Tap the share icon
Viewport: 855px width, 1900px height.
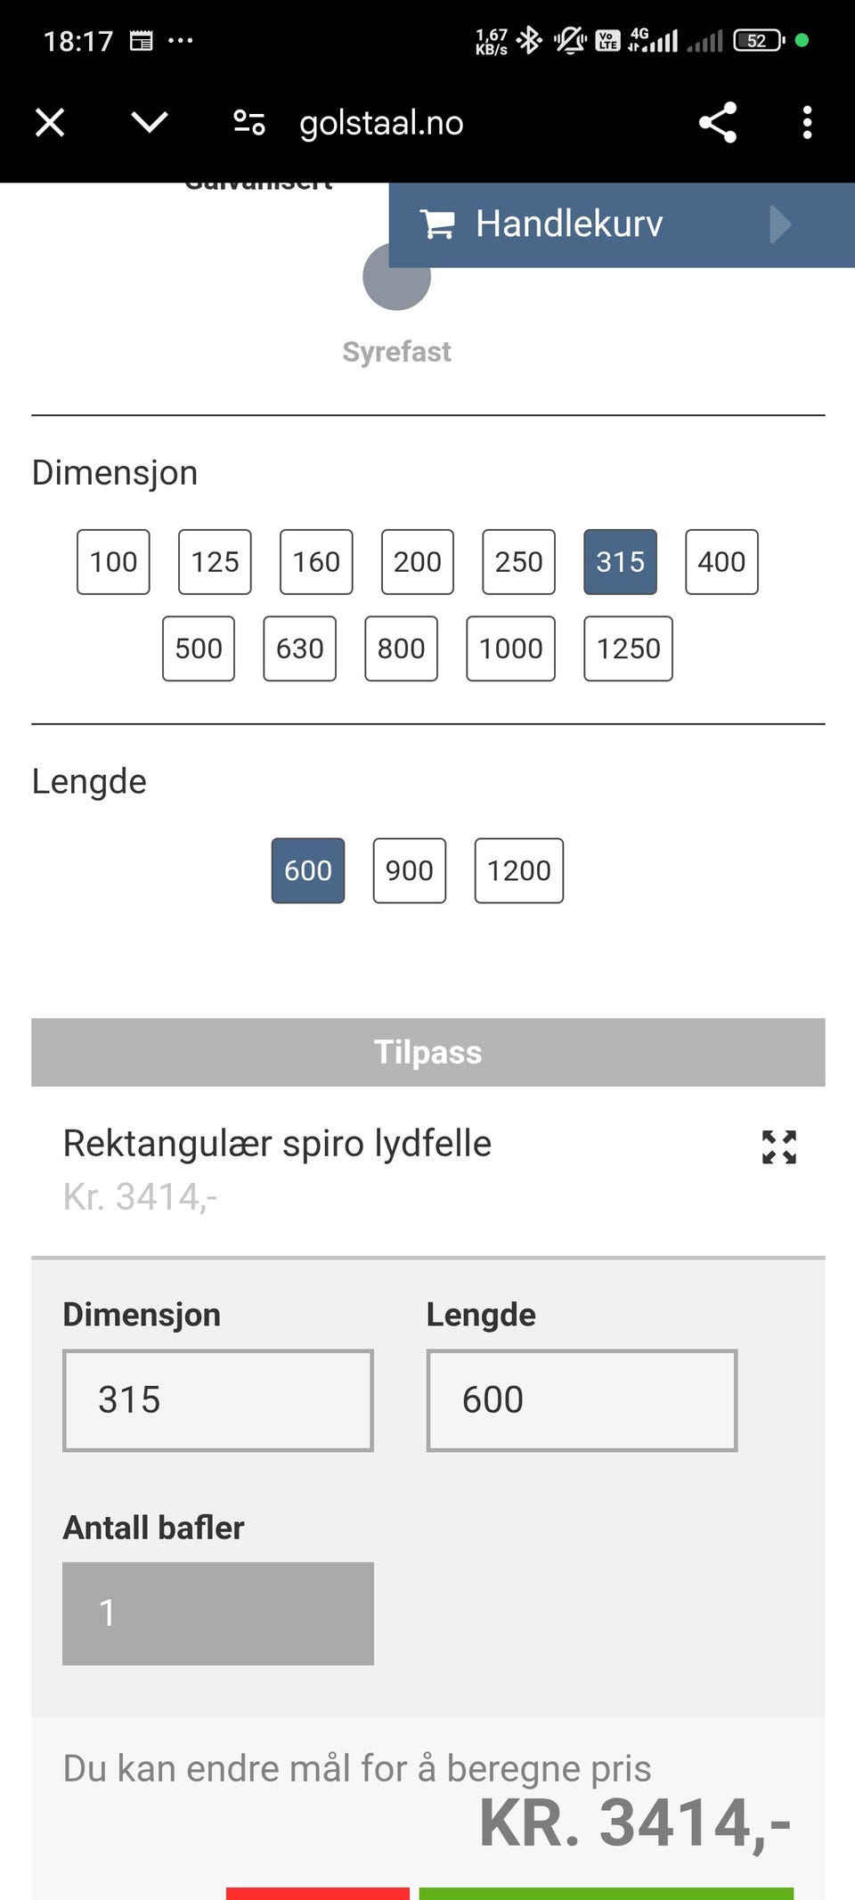tap(718, 123)
